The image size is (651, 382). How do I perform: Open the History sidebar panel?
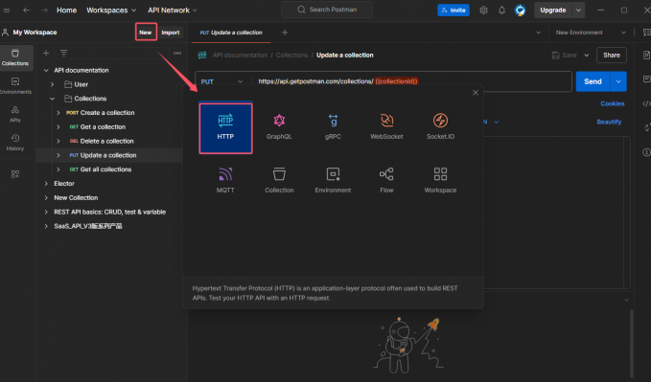point(15,143)
